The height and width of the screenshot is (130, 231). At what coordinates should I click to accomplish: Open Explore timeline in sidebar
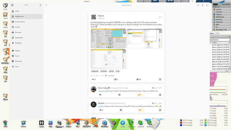pyautogui.click(x=26, y=51)
